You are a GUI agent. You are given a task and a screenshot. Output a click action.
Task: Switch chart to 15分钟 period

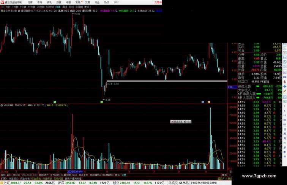point(32,7)
